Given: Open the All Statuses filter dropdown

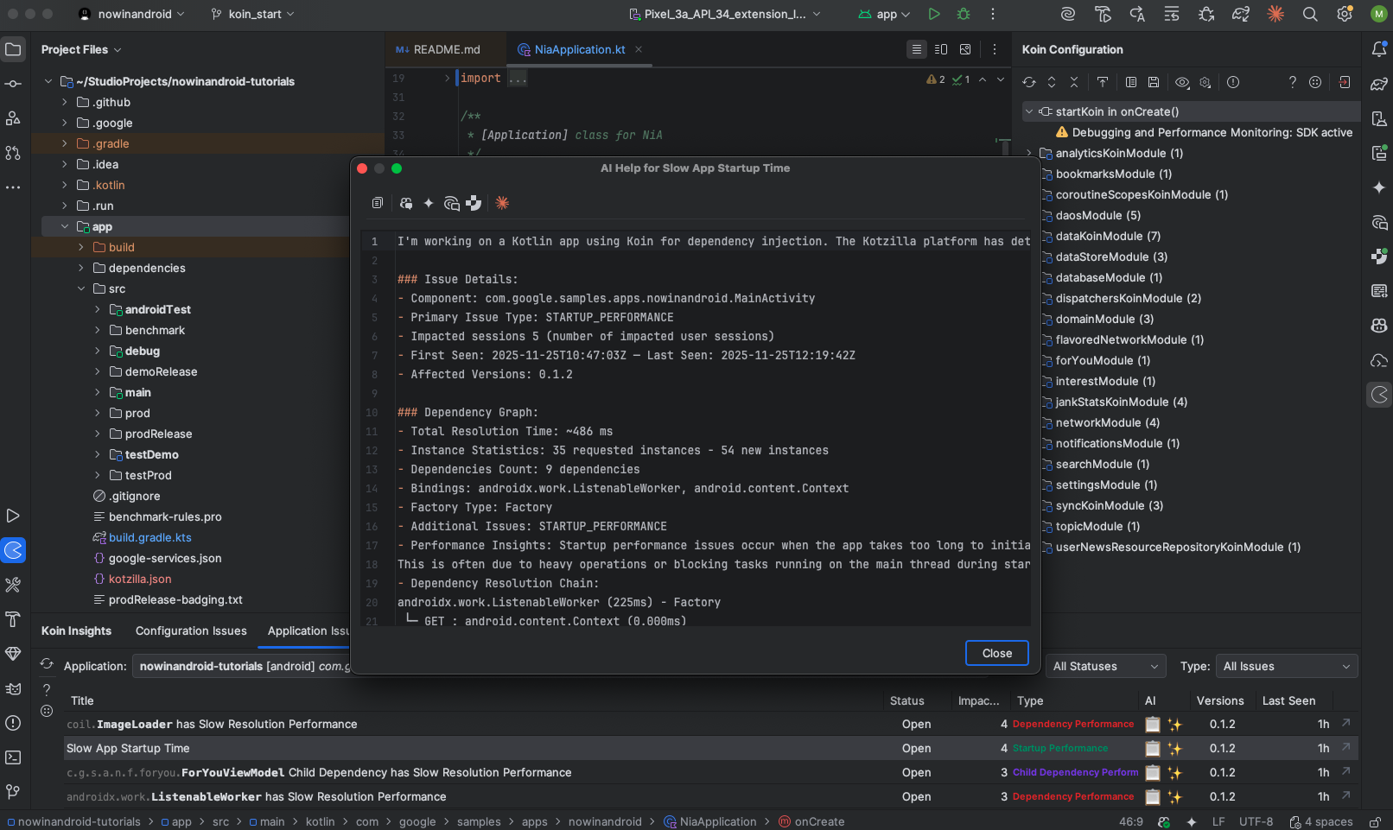Looking at the screenshot, I should (x=1105, y=666).
